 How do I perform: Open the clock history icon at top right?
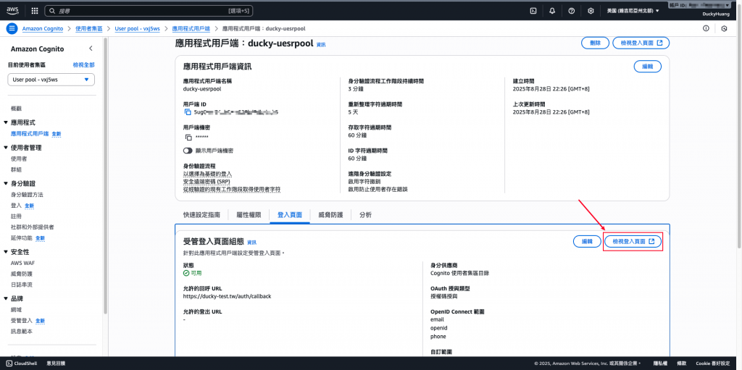(x=724, y=28)
